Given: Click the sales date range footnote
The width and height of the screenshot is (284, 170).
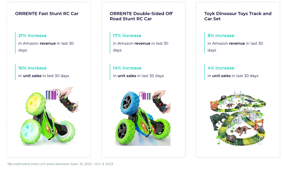Looking at the screenshot, I should coord(60,164).
